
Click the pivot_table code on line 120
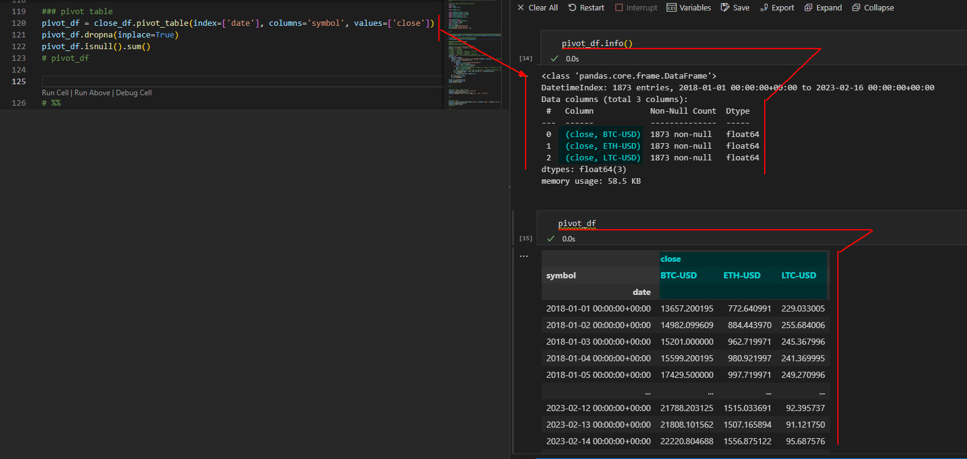[x=238, y=23]
